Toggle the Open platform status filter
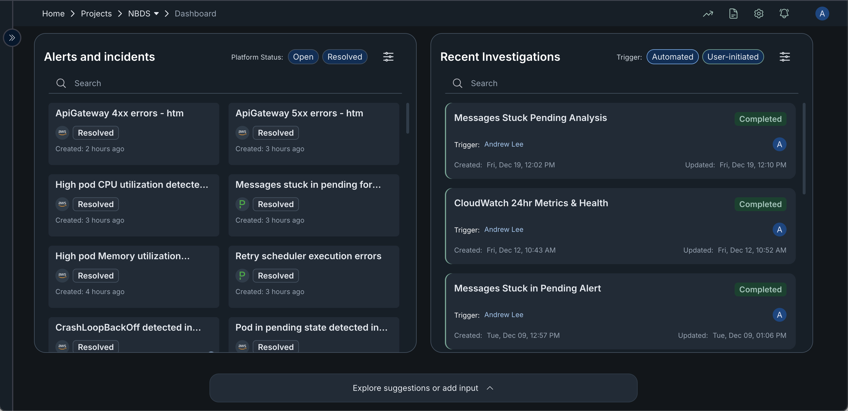848x411 pixels. (303, 57)
